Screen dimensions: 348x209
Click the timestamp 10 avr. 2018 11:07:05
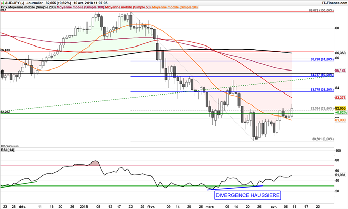pyautogui.click(x=91, y=3)
